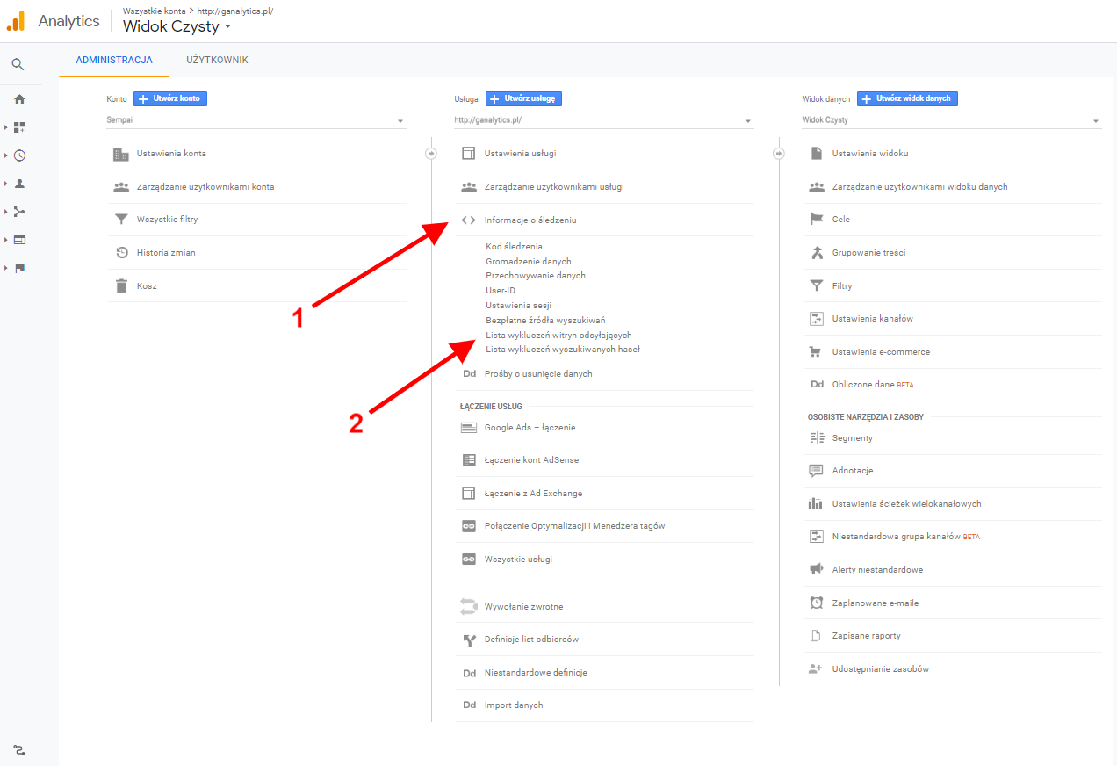Open the Widok Czysty header selector
This screenshot has width=1117, height=766.
[x=177, y=27]
